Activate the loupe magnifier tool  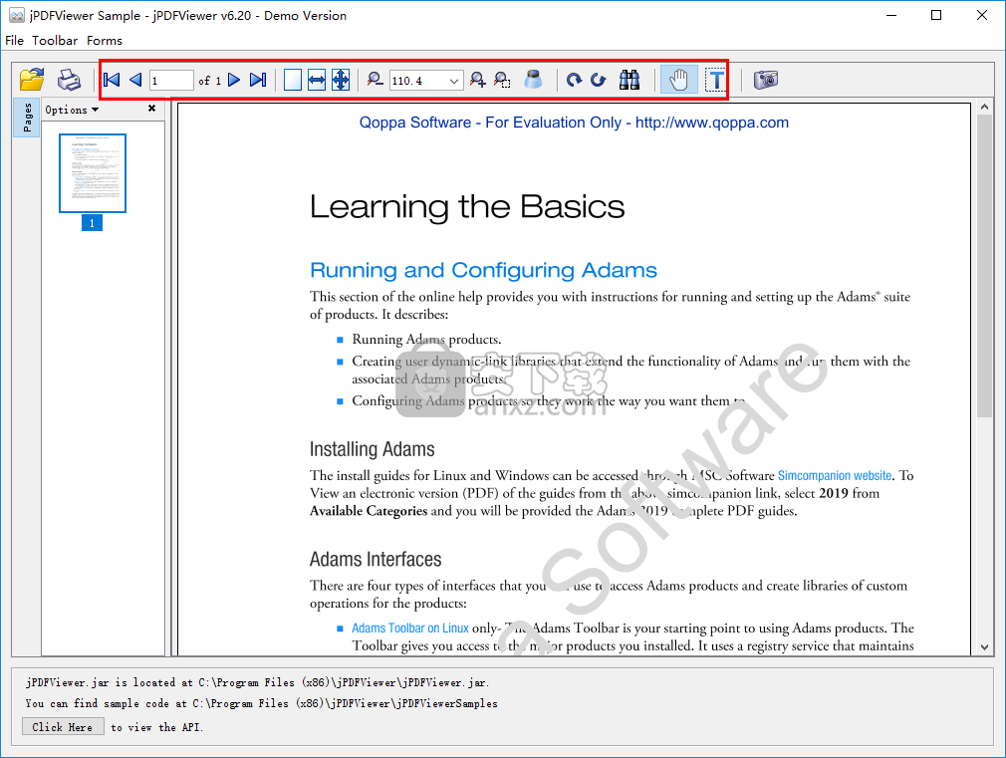pyautogui.click(x=533, y=80)
